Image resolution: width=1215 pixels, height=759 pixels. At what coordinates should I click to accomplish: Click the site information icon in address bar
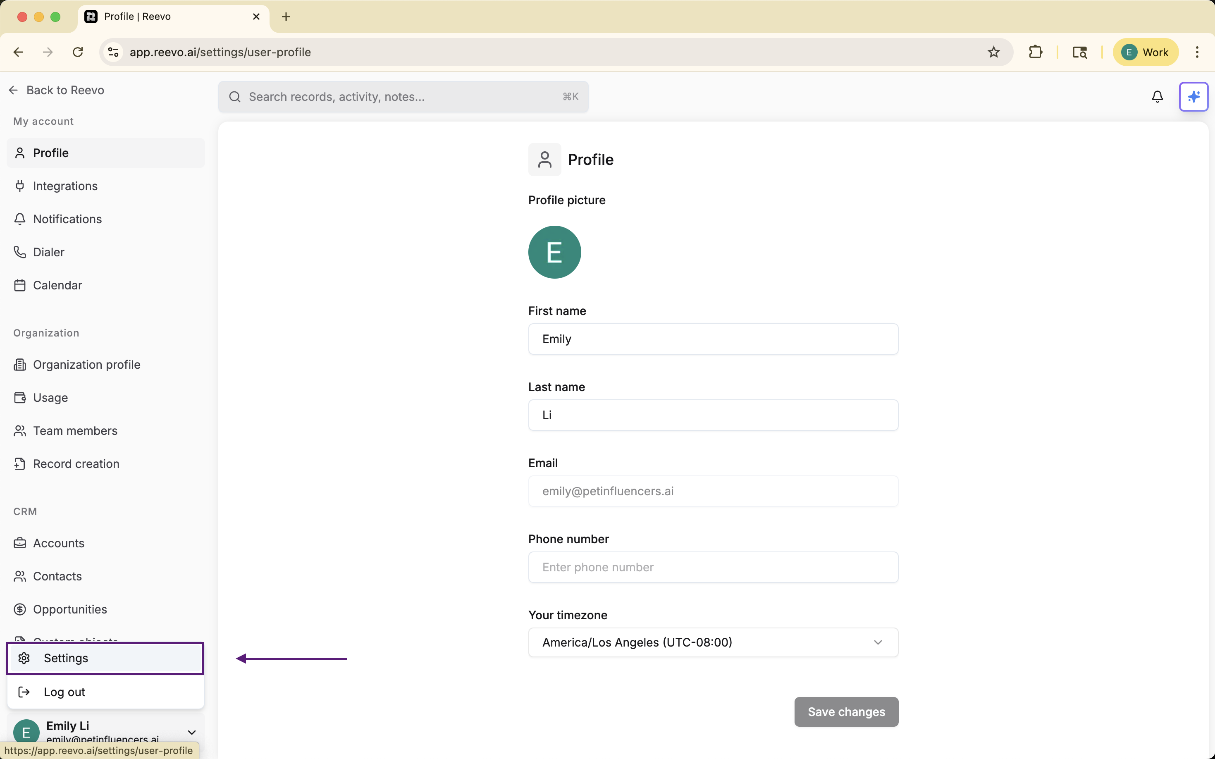(113, 52)
